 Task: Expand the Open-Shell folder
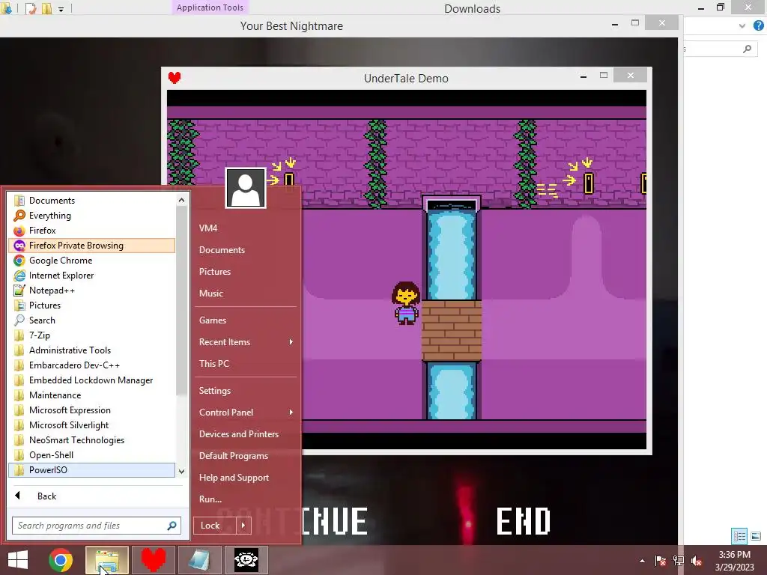92,455
